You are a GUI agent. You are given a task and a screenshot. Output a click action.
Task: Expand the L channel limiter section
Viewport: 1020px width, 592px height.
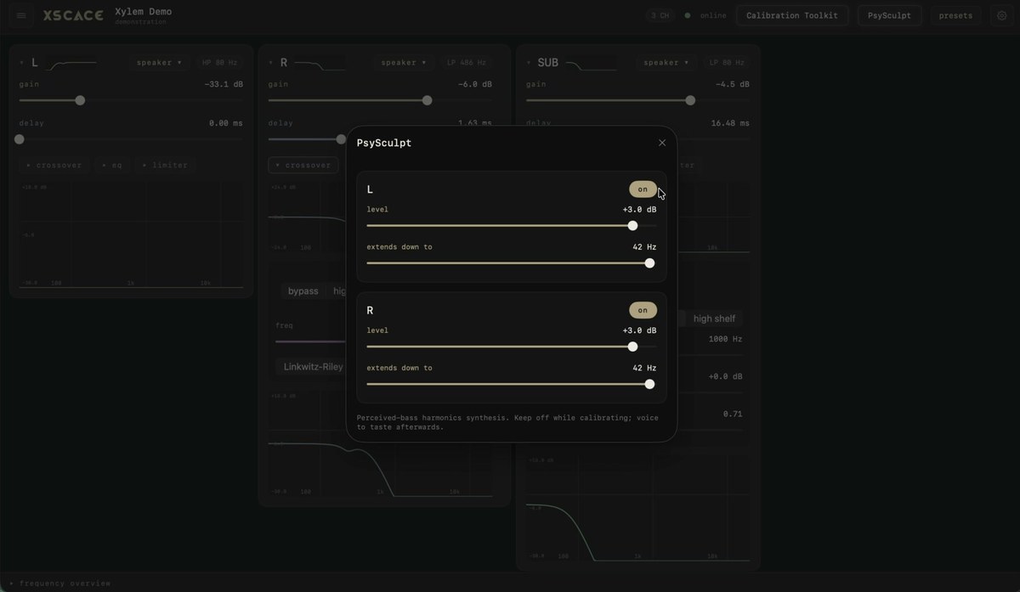[165, 165]
